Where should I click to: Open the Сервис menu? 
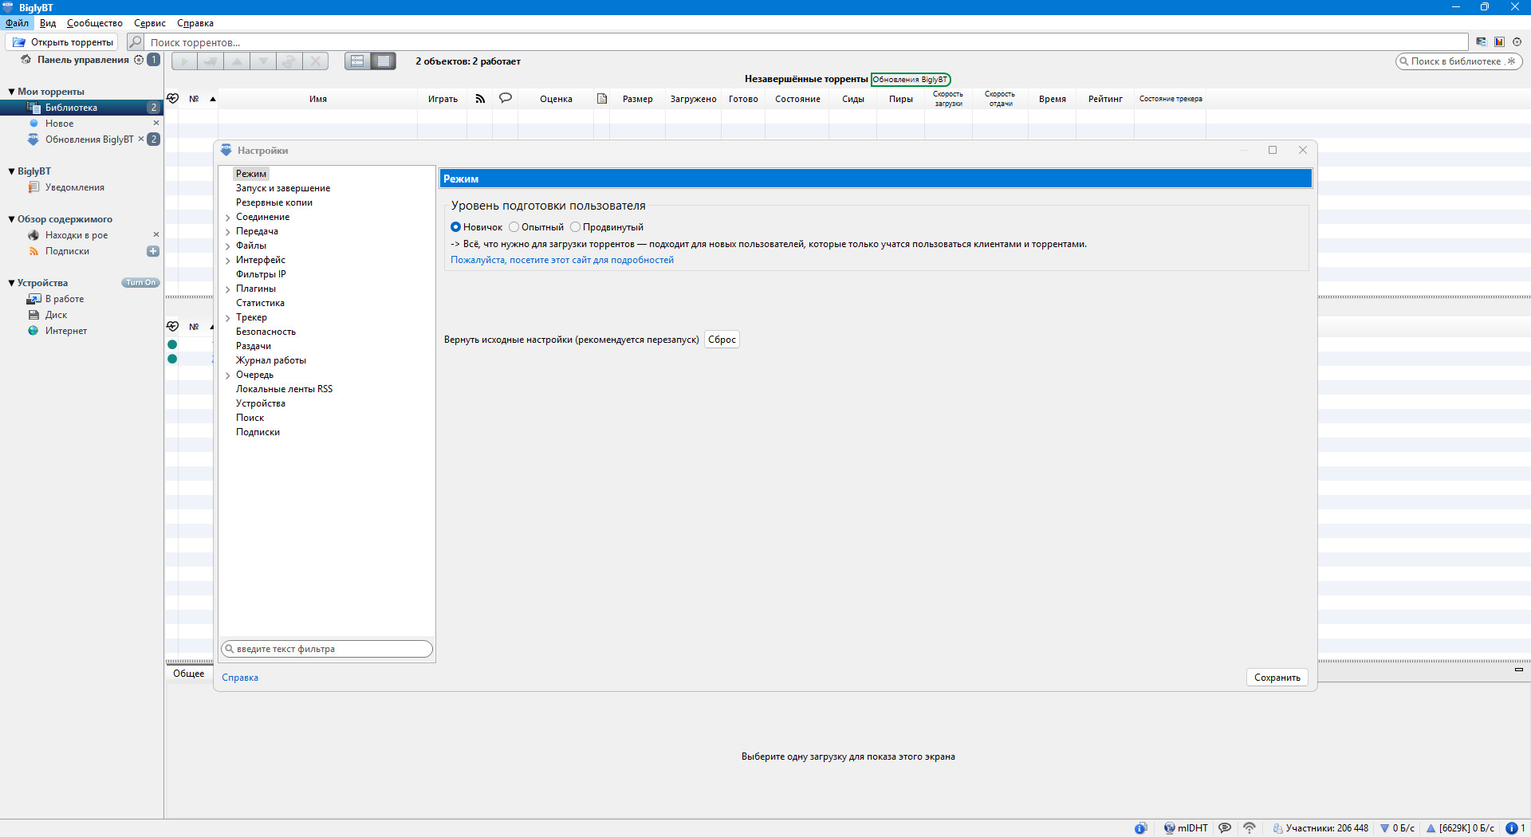tap(149, 23)
